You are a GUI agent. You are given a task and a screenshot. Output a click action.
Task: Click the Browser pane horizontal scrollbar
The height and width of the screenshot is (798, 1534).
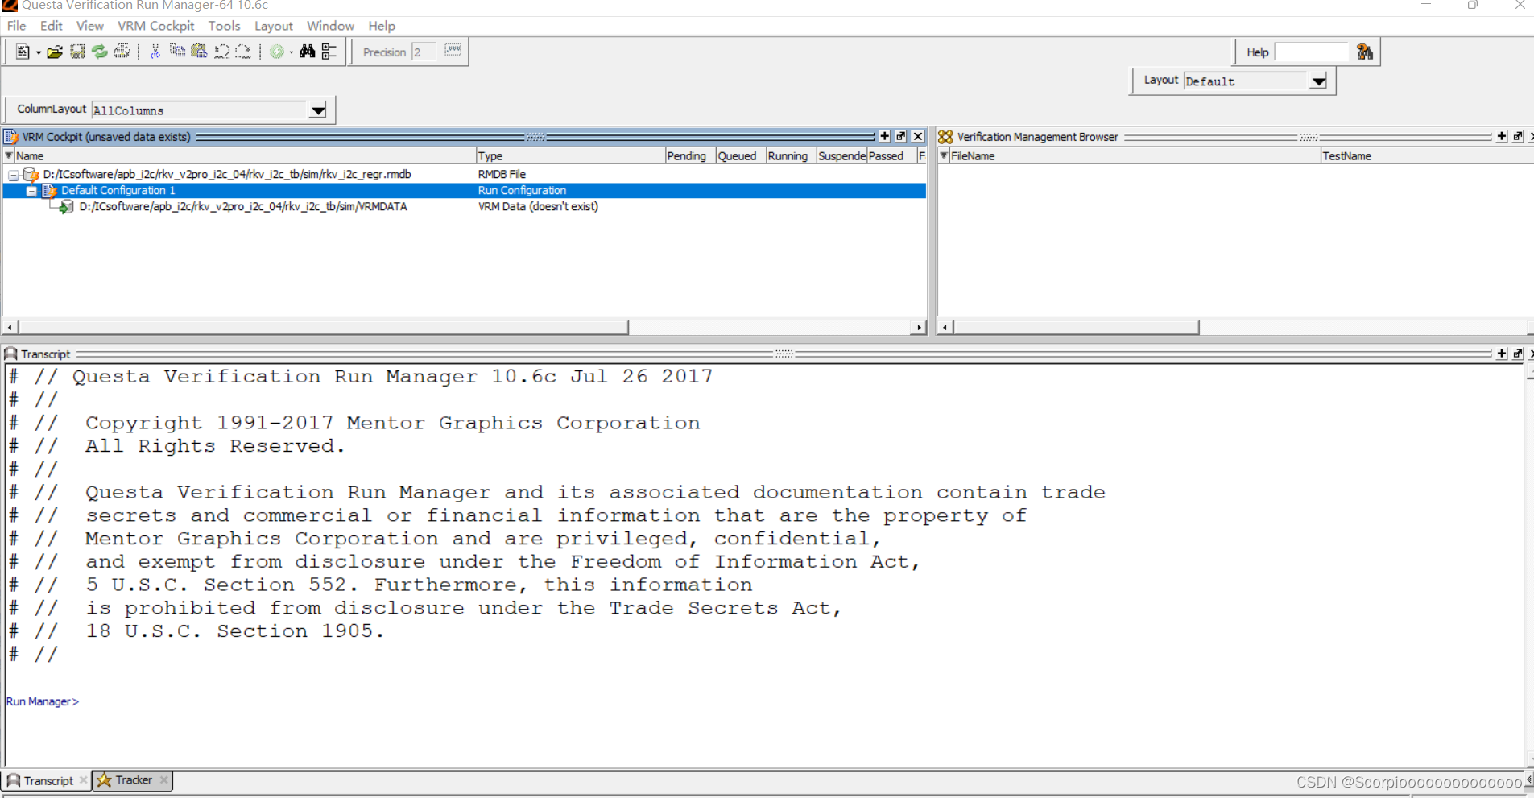(1077, 327)
